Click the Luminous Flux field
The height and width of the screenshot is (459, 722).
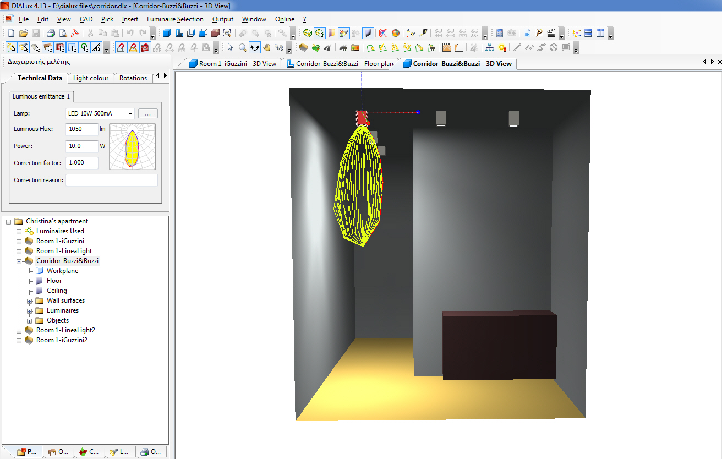click(81, 129)
